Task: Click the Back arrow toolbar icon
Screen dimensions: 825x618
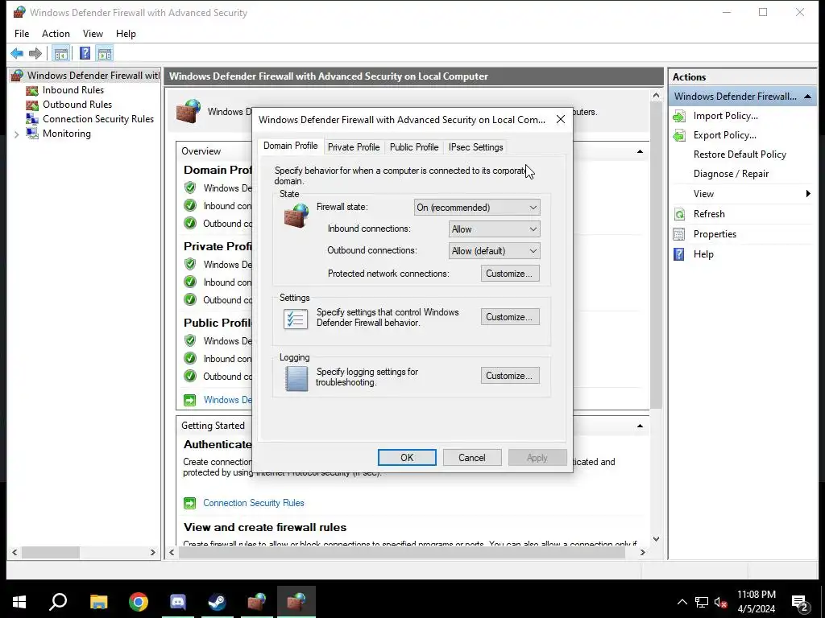Action: pyautogui.click(x=17, y=54)
